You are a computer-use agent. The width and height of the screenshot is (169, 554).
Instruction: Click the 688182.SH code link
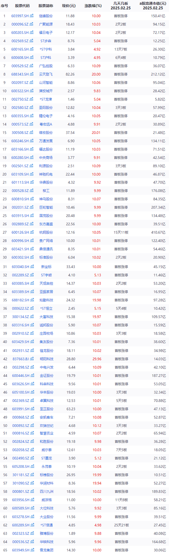(21, 300)
